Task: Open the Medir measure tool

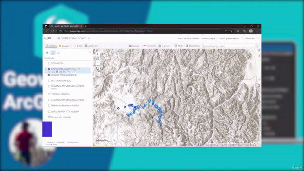Action: click(x=179, y=46)
